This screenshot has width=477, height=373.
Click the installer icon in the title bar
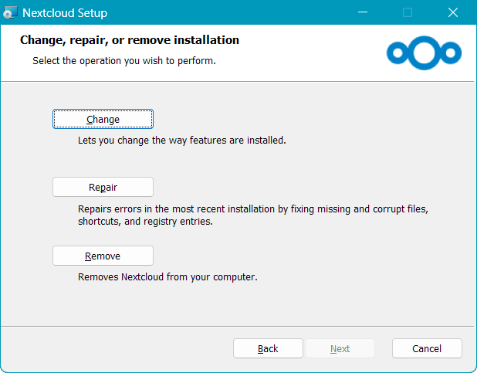coord(10,13)
